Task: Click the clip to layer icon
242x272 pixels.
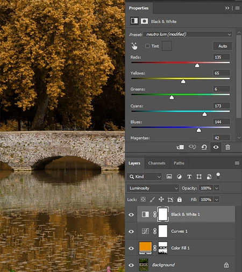Action: coord(180,147)
